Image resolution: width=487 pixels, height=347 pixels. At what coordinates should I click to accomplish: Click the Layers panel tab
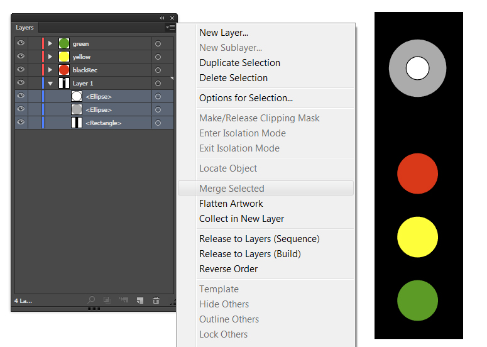[25, 28]
